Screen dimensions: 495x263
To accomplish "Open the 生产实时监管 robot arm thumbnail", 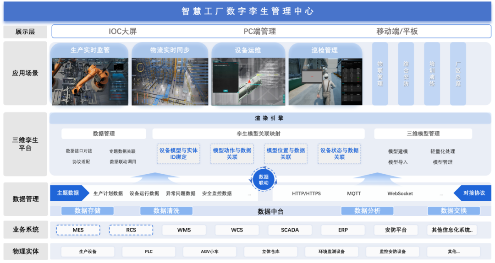I will (x=90, y=81).
